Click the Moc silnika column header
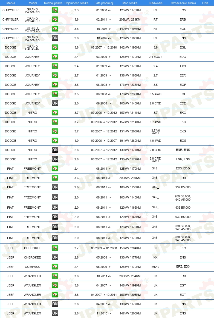214x318 pixels. 130,3
